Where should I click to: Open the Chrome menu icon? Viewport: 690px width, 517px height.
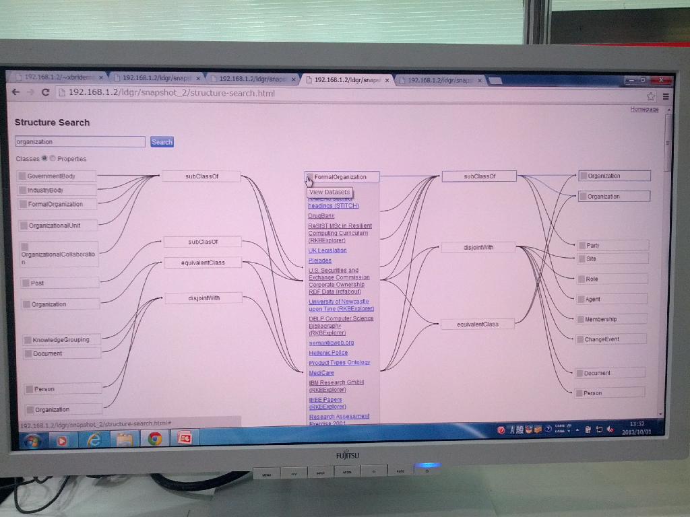tap(666, 96)
